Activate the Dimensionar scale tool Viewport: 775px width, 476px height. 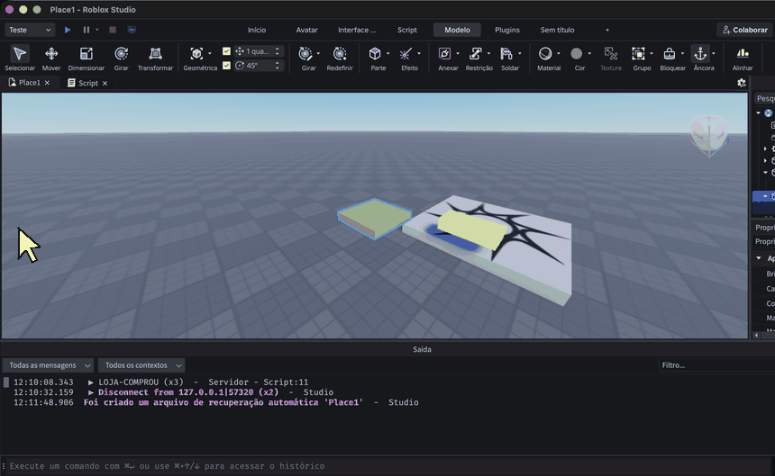tap(86, 58)
